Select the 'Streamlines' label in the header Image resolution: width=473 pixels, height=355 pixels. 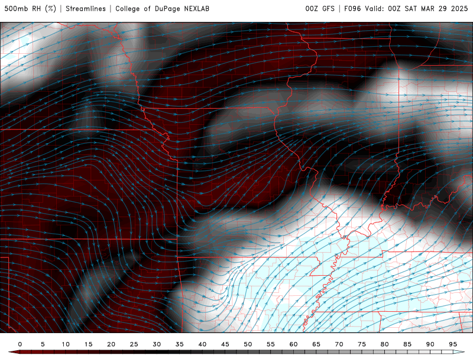(86, 9)
